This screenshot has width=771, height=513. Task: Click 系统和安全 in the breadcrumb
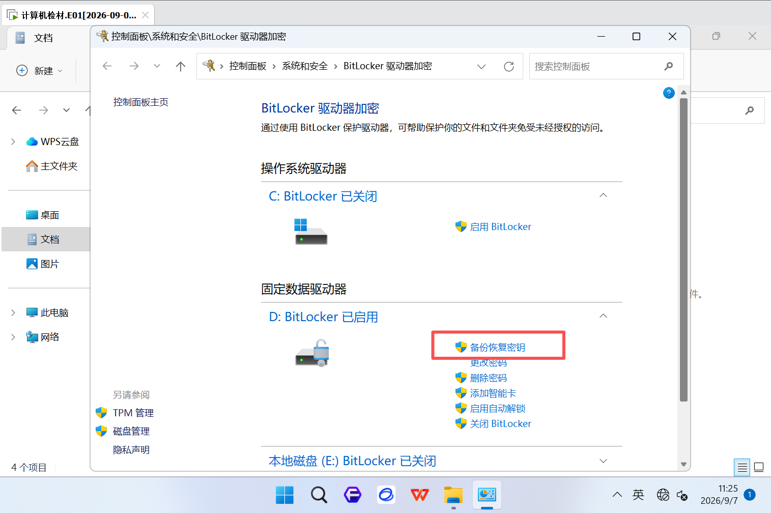click(305, 66)
